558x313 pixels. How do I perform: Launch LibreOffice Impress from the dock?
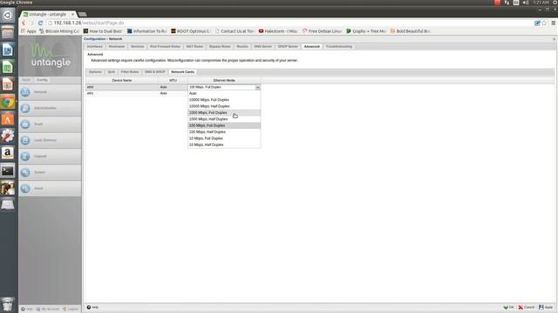[x=8, y=84]
